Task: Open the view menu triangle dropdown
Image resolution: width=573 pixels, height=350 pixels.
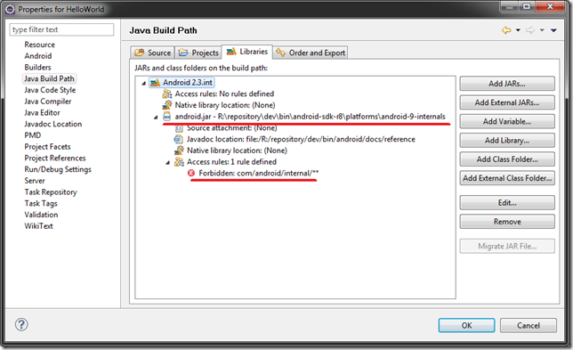Action: (553, 30)
